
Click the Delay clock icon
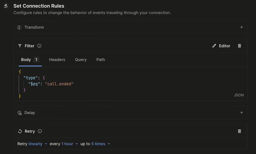(x=20, y=113)
